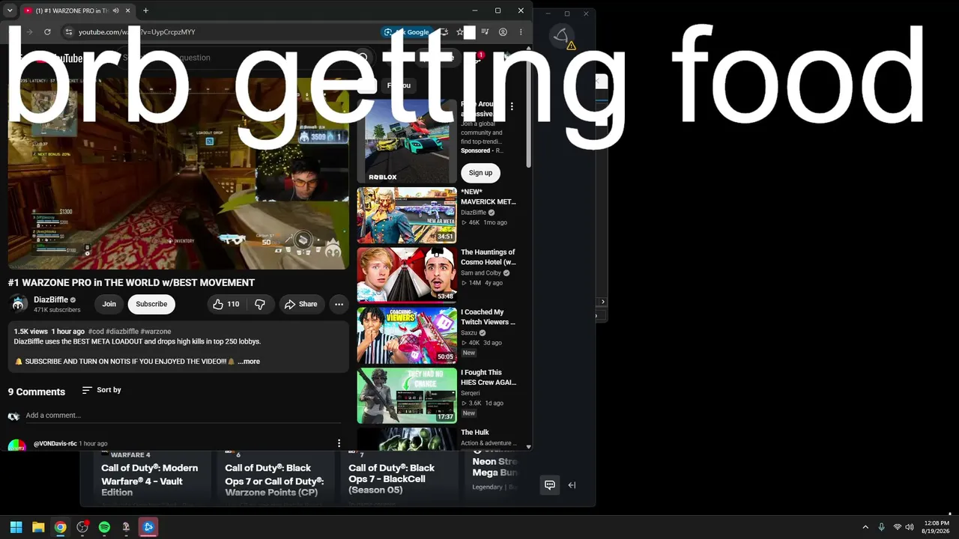Viewport: 959px width, 539px height.
Task: Open the volume control in tray
Action: (x=910, y=527)
